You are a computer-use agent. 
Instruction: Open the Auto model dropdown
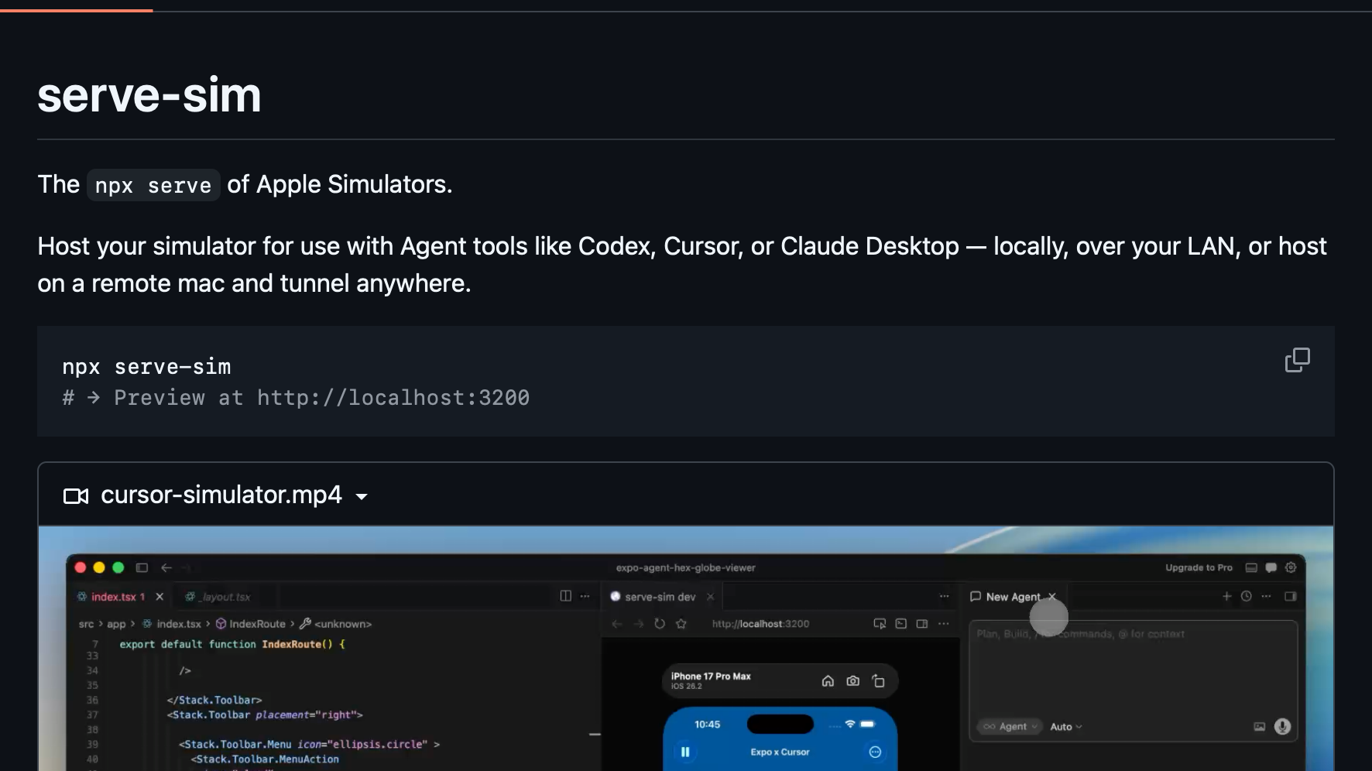(1066, 727)
